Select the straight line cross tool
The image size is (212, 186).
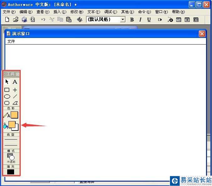[15, 90]
